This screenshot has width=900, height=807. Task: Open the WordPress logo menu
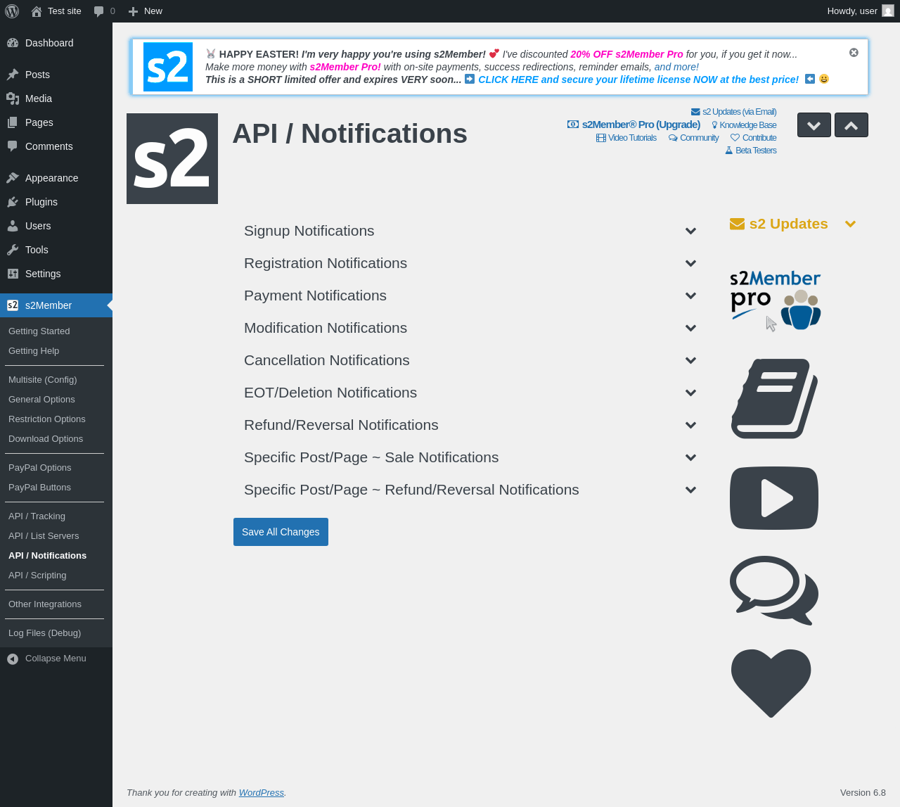pos(12,11)
